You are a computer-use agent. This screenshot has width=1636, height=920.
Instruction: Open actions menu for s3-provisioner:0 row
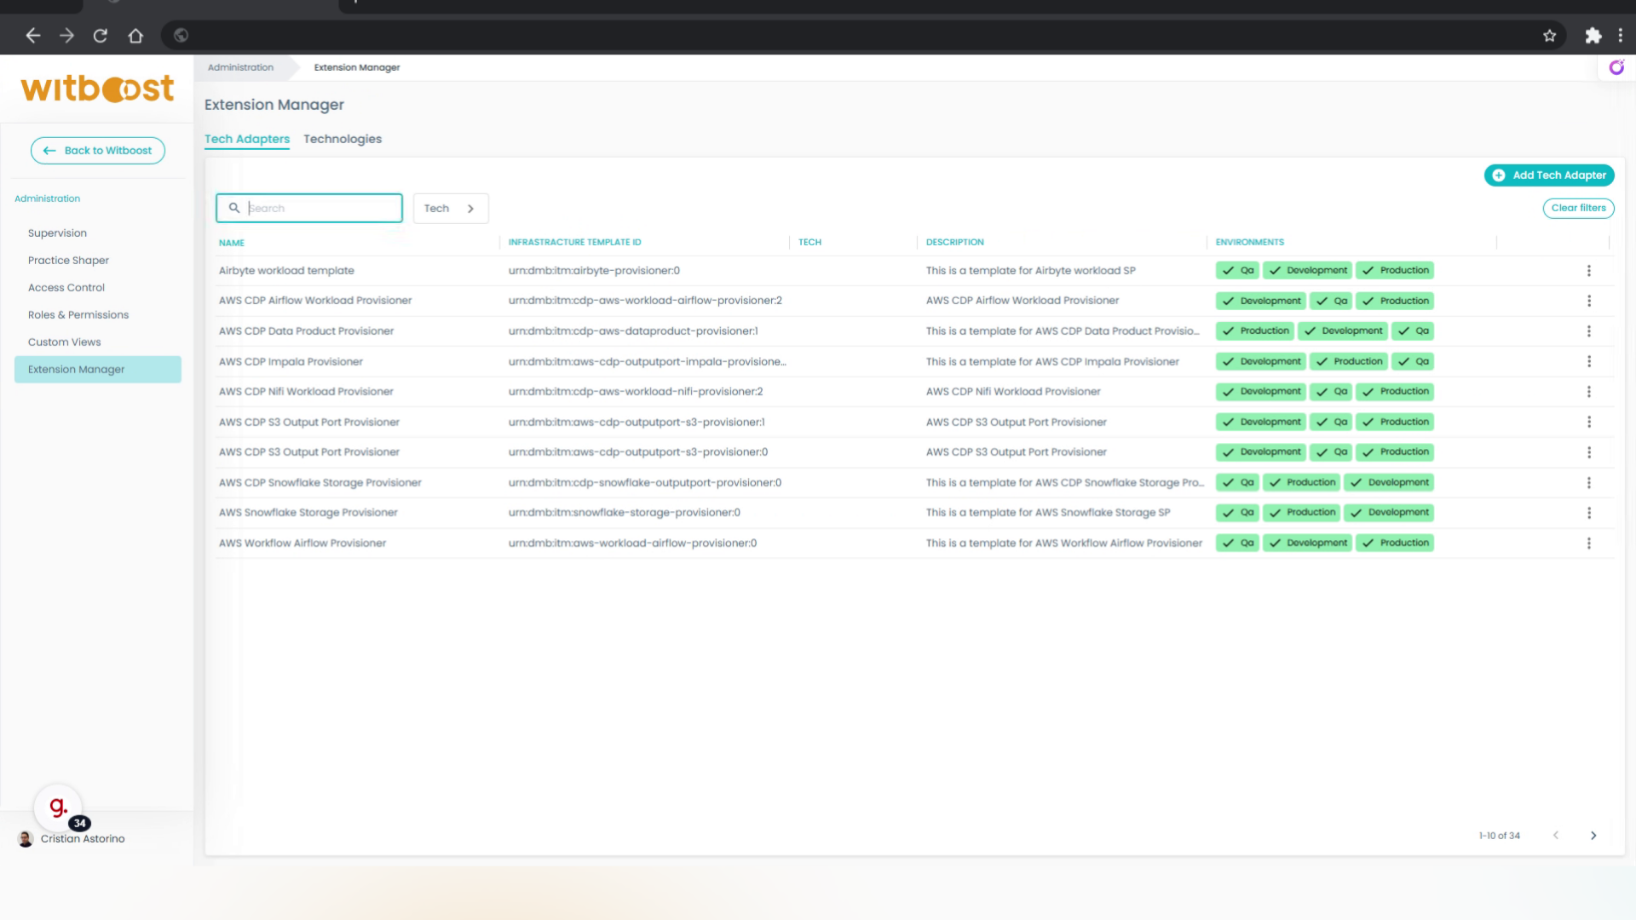(x=1588, y=452)
